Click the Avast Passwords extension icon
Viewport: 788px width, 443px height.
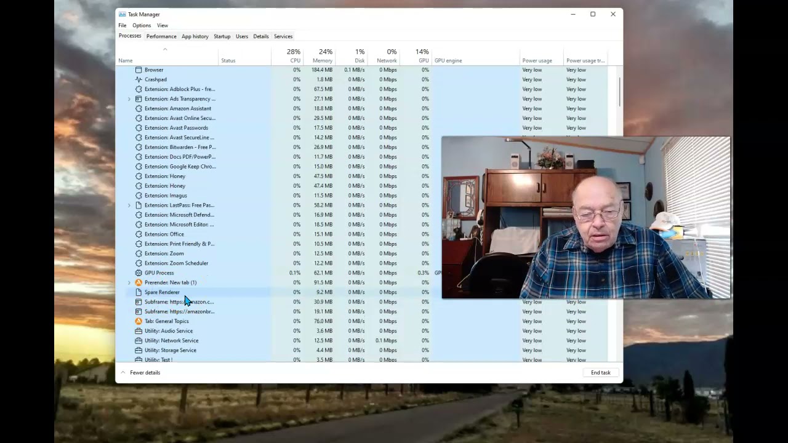[139, 128]
